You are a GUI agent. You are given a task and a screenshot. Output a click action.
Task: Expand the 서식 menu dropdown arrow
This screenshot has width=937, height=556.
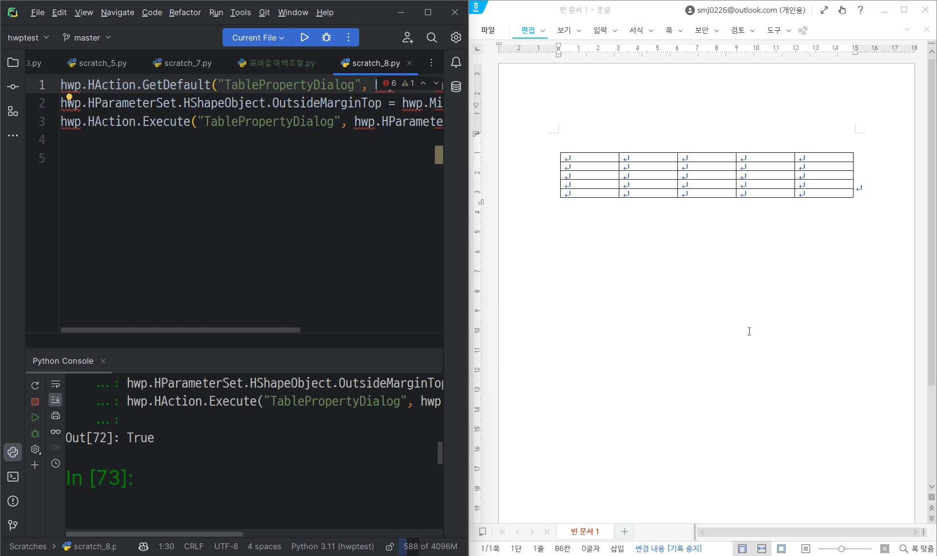(x=651, y=31)
